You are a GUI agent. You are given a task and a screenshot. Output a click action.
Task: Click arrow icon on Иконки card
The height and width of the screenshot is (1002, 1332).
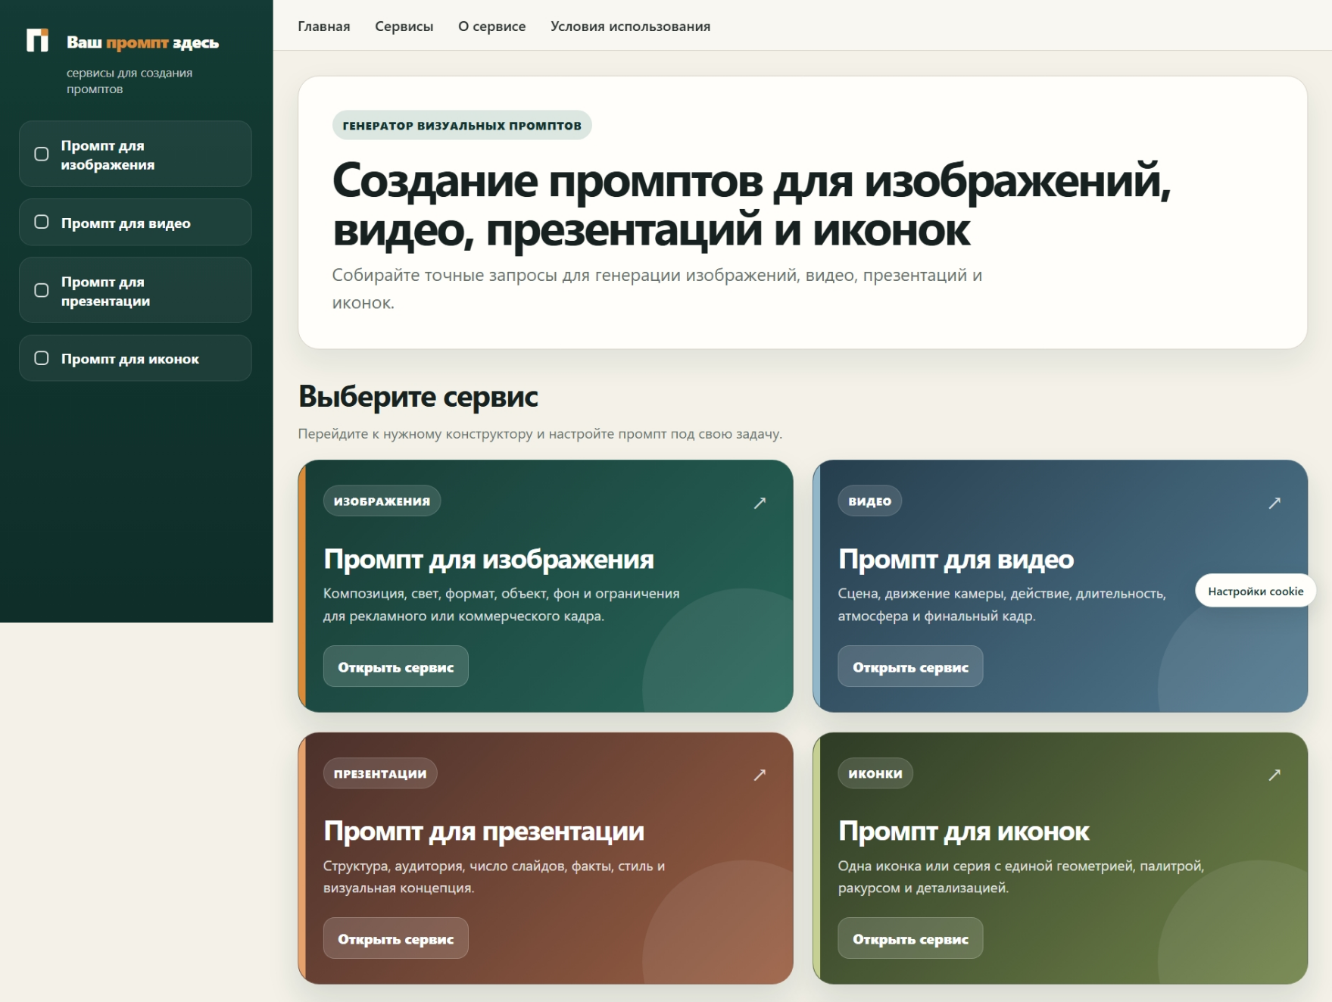click(1274, 775)
